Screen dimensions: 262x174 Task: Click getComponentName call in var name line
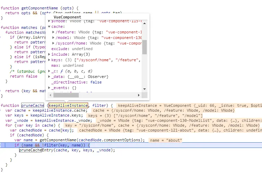pos(58,140)
